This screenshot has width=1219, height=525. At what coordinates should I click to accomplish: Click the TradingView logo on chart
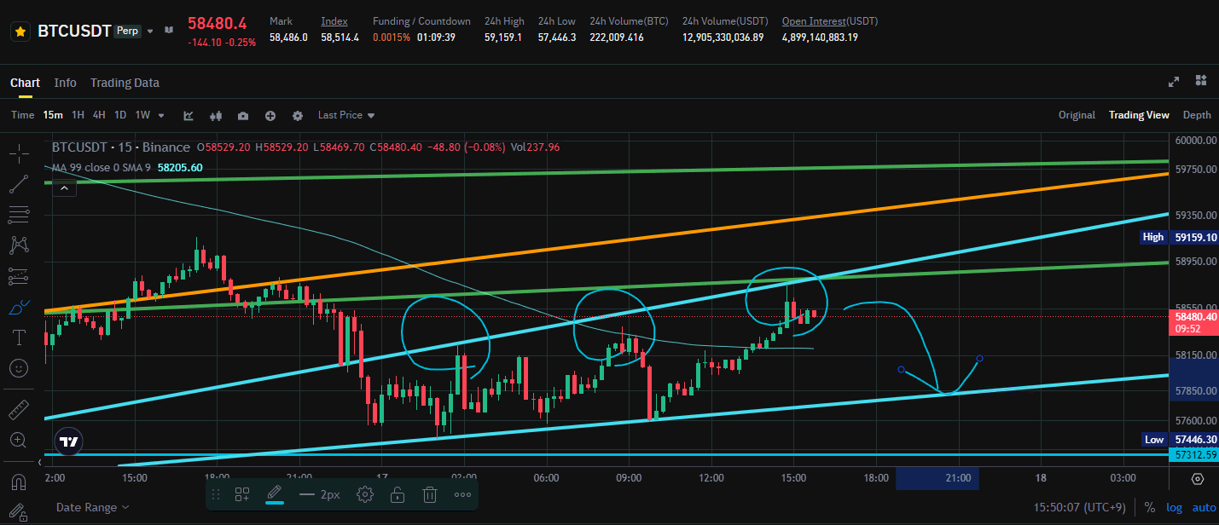[x=69, y=441]
